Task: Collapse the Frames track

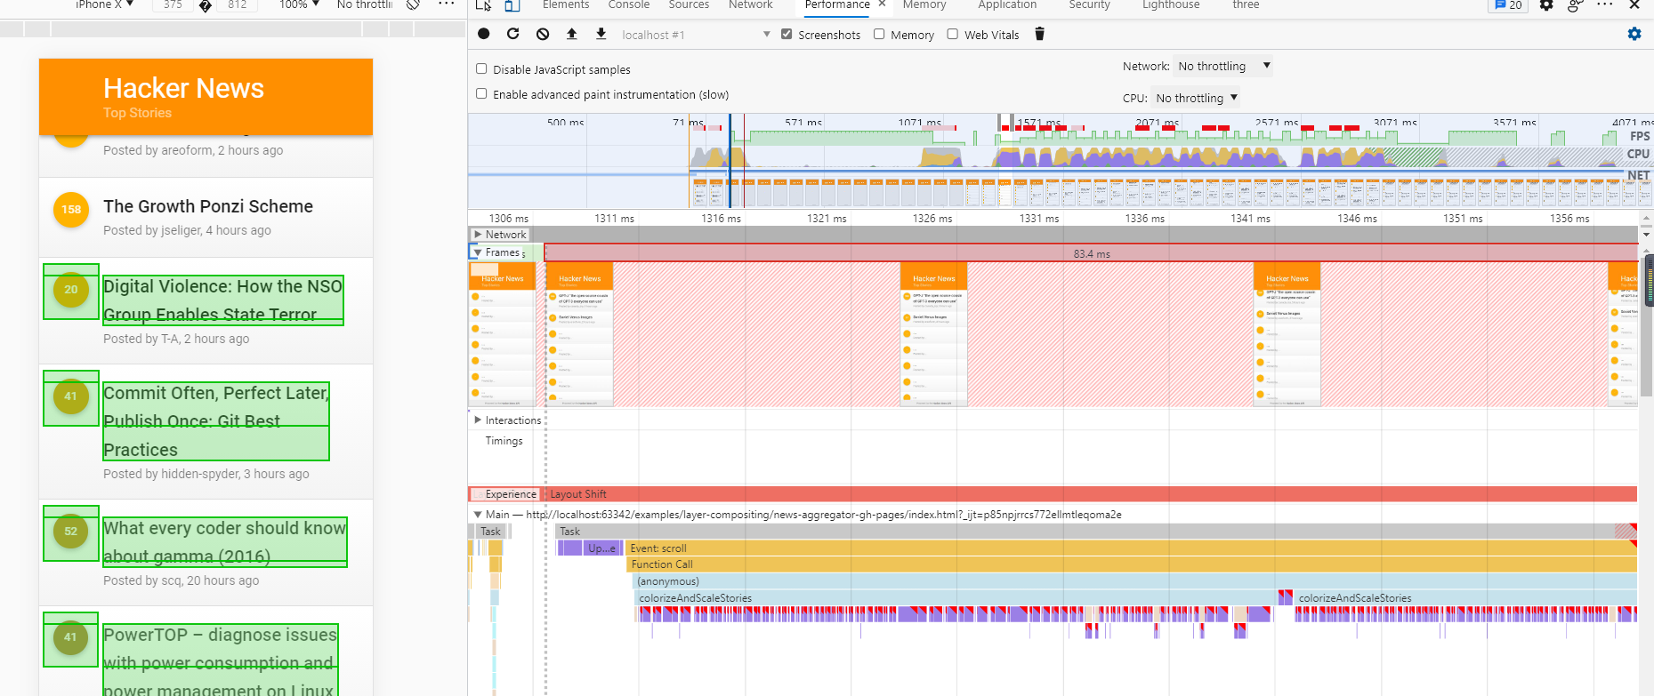Action: coord(478,252)
